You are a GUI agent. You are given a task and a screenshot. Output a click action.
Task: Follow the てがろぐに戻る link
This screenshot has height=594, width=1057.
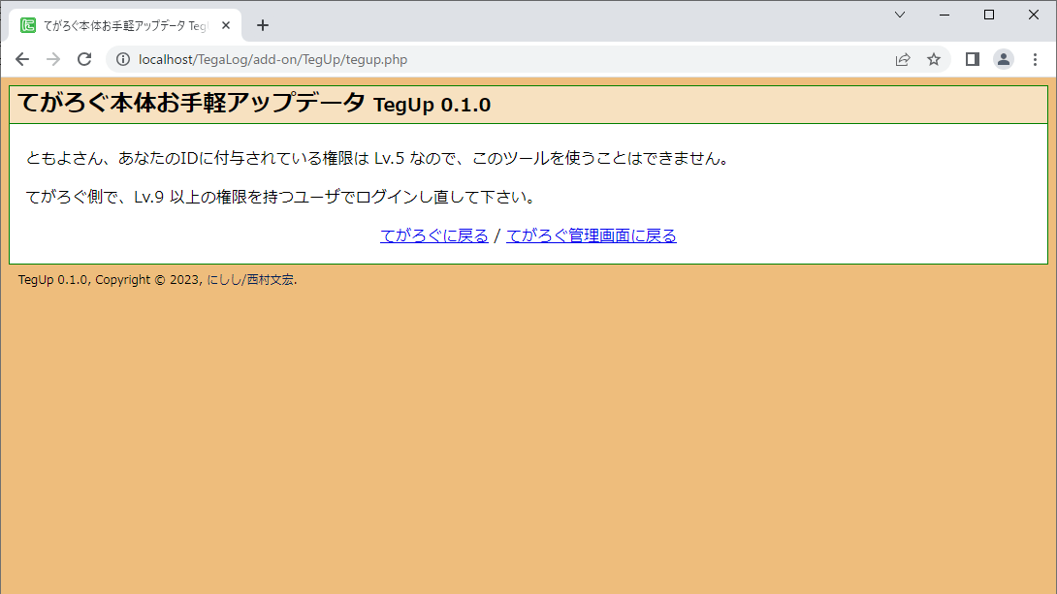(x=434, y=235)
